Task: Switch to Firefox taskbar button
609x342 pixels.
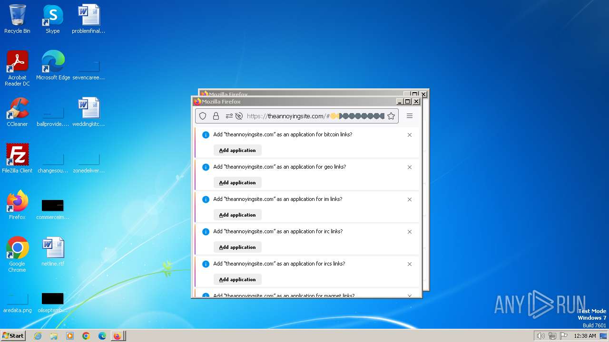Action: 118,336
